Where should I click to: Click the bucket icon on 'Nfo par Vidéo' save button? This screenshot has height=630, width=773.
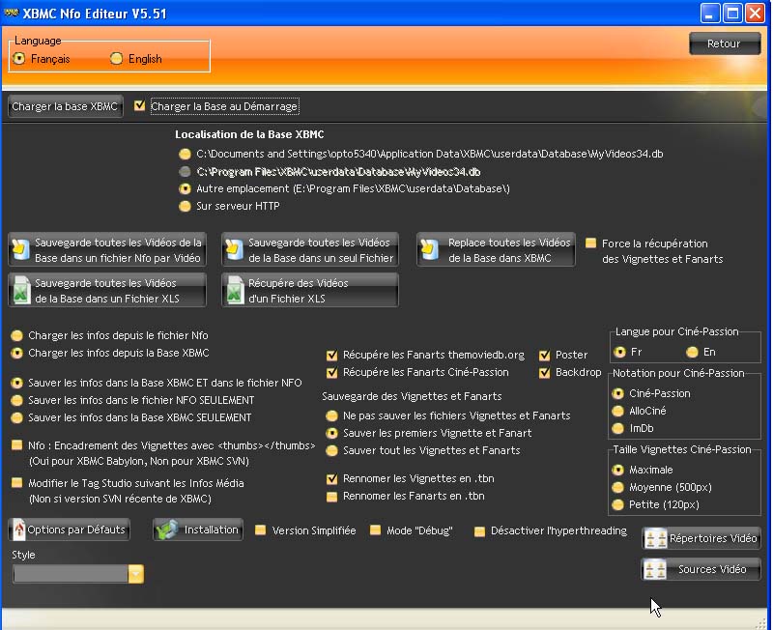point(20,249)
